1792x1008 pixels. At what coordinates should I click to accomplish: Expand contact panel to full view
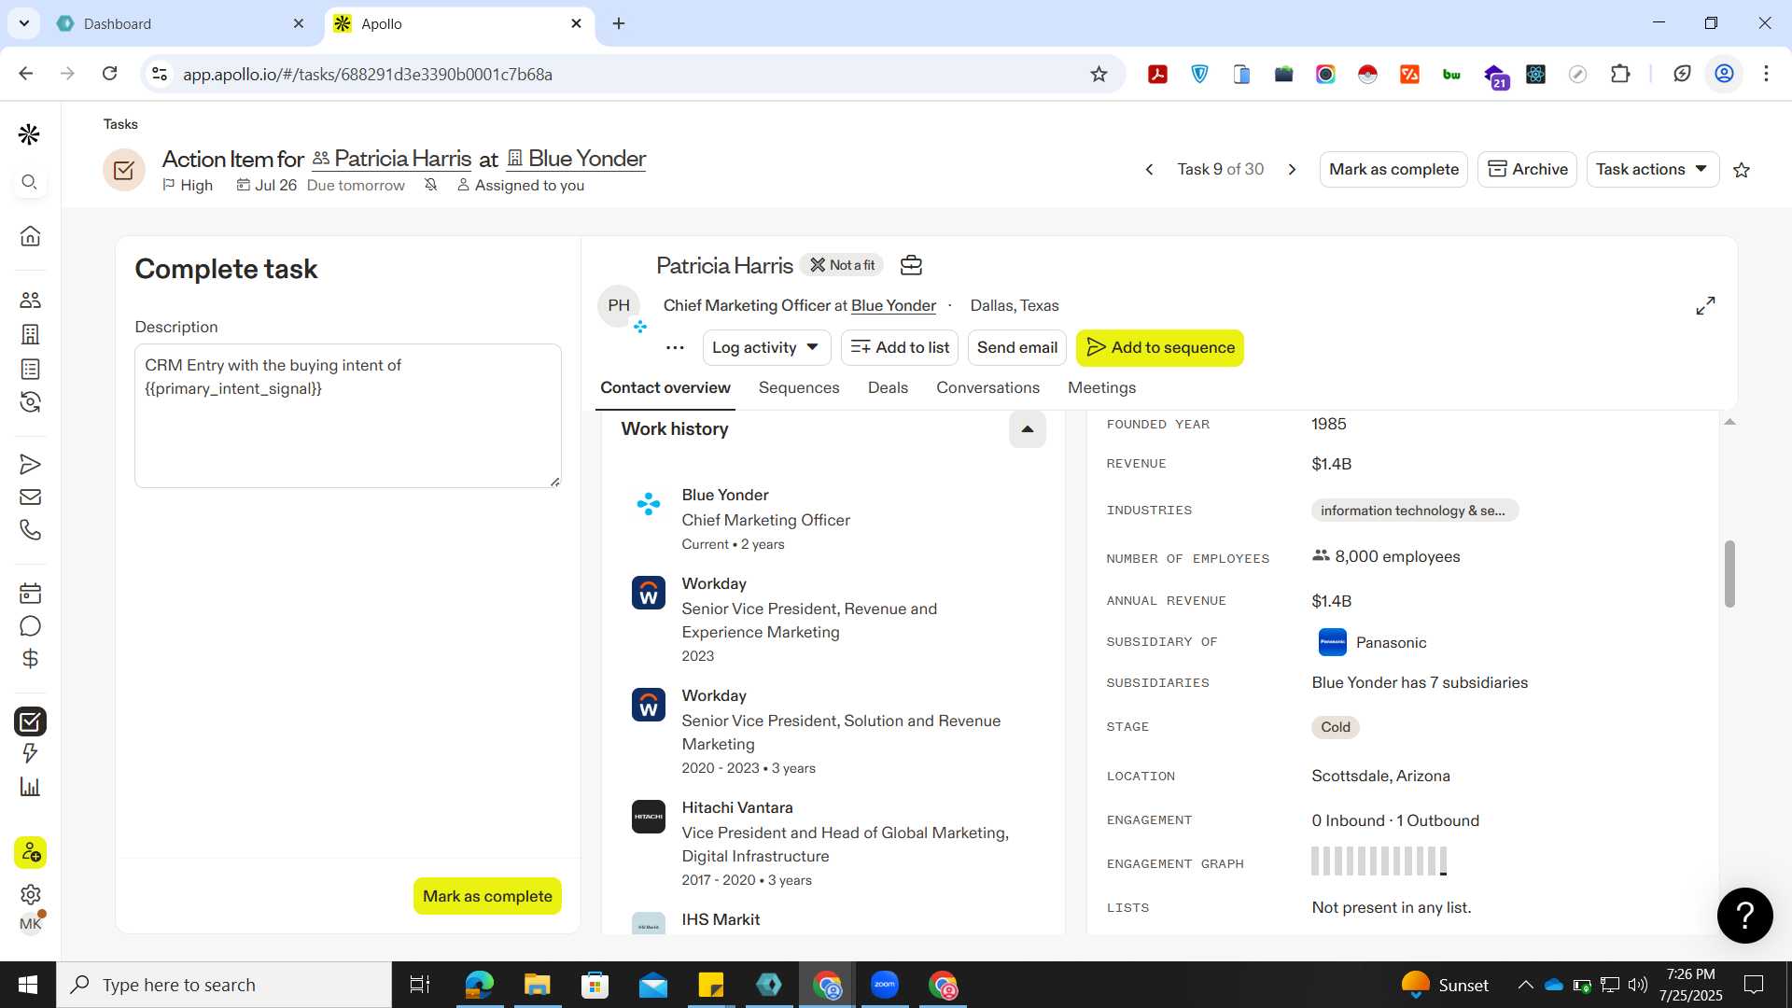tap(1705, 306)
